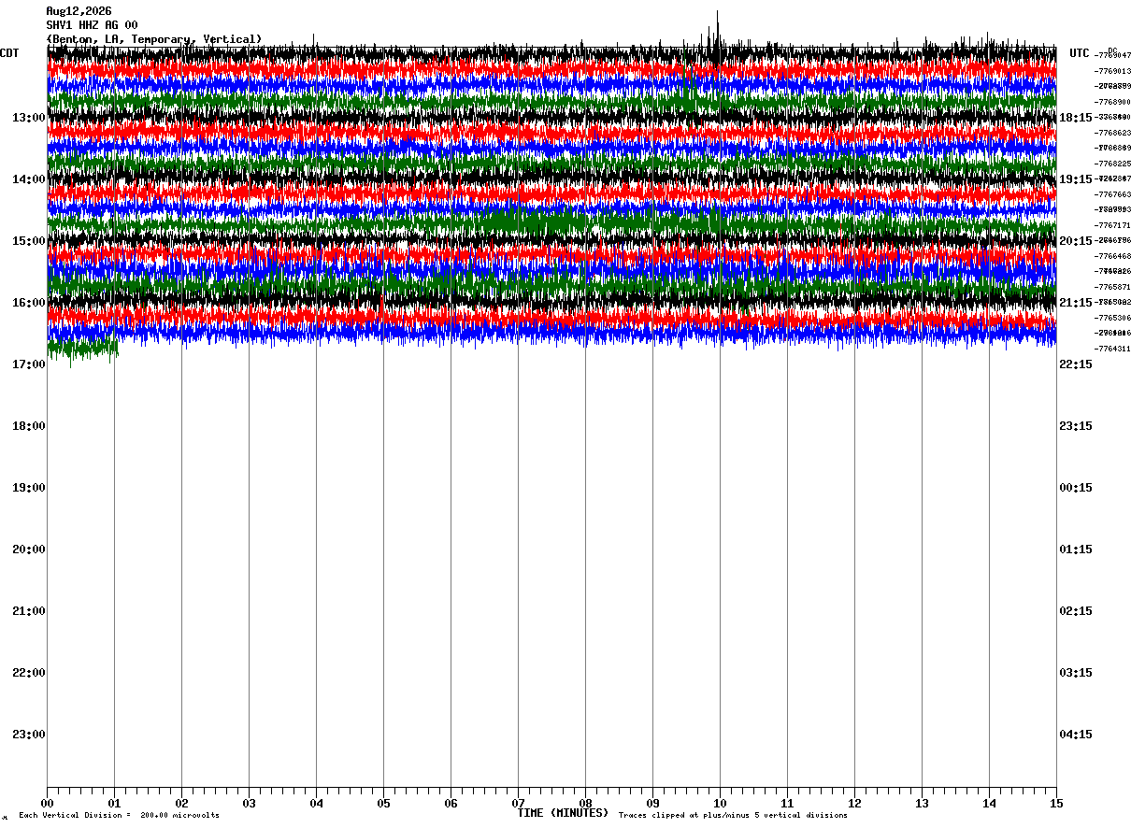Click the 00 minute axis tick
This screenshot has width=1131, height=828.
[47, 803]
